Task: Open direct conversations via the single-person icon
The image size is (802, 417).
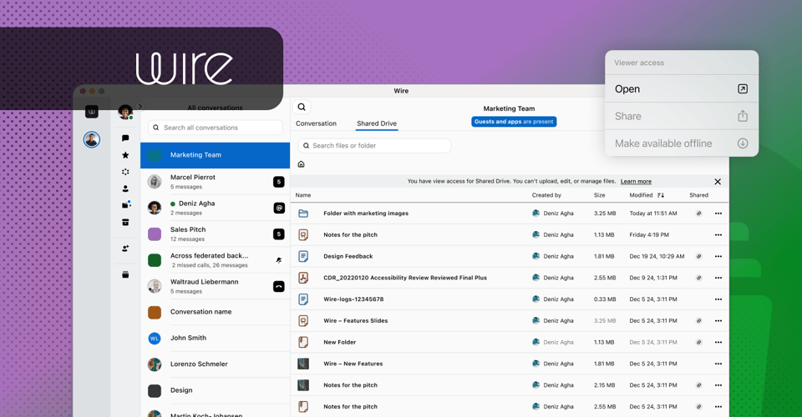Action: pyautogui.click(x=125, y=188)
